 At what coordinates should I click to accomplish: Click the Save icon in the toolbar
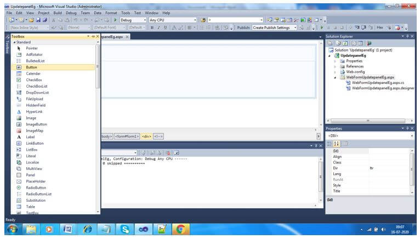click(x=38, y=20)
